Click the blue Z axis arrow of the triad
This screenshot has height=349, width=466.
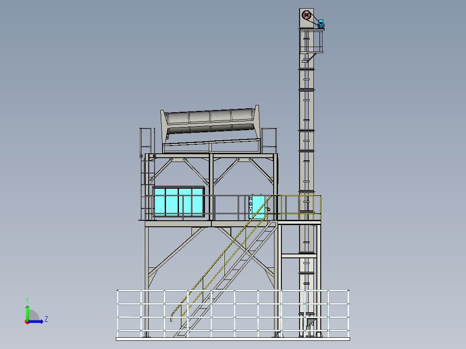(x=36, y=321)
